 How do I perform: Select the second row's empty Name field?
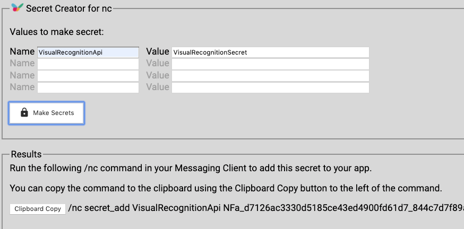[88, 64]
